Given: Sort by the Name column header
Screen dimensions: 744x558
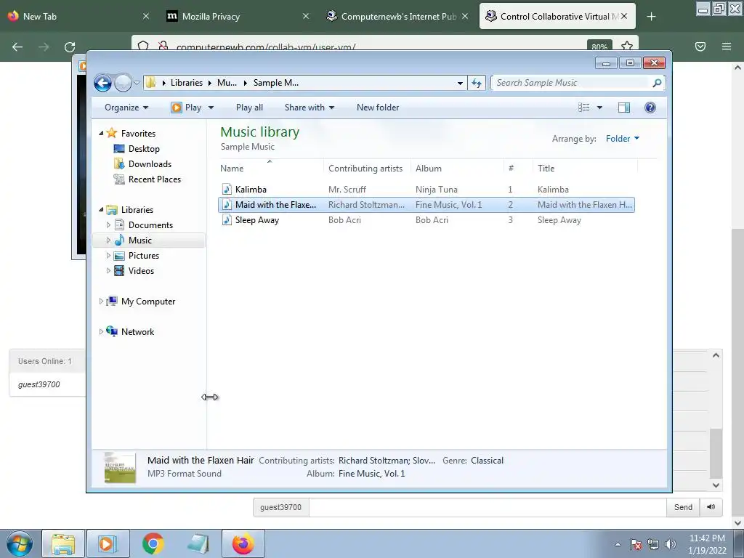Looking at the screenshot, I should (x=271, y=168).
